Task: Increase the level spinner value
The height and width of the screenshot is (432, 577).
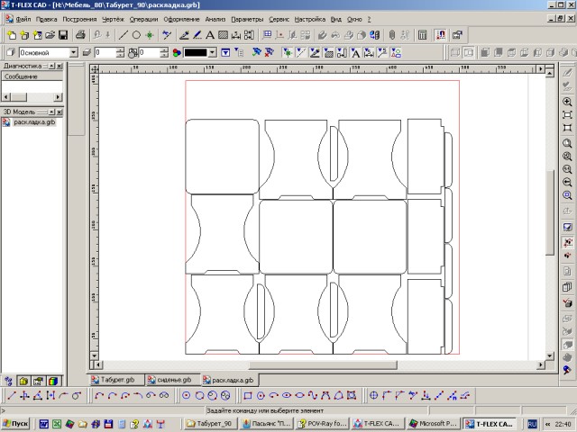Action: (x=120, y=50)
